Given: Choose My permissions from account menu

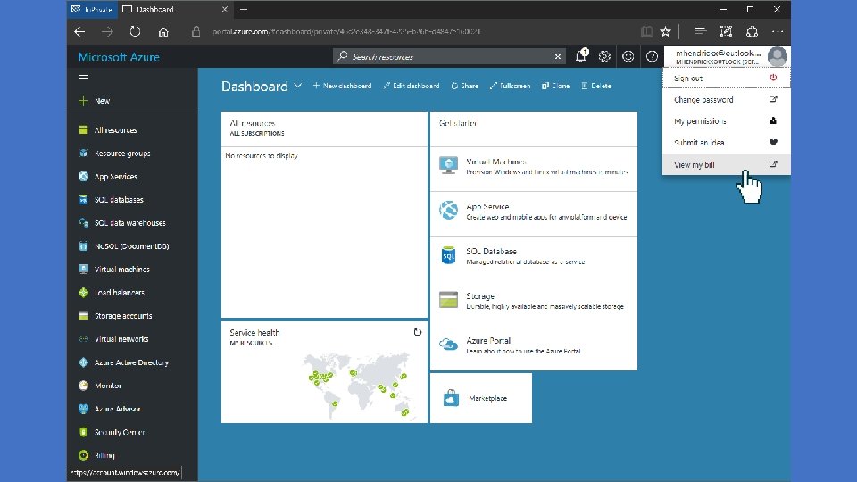Looking at the screenshot, I should (x=727, y=120).
